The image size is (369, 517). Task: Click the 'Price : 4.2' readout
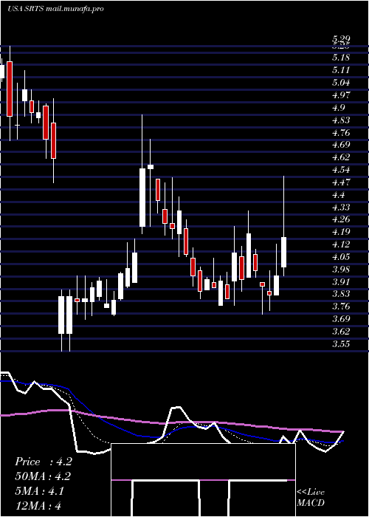[44, 462]
